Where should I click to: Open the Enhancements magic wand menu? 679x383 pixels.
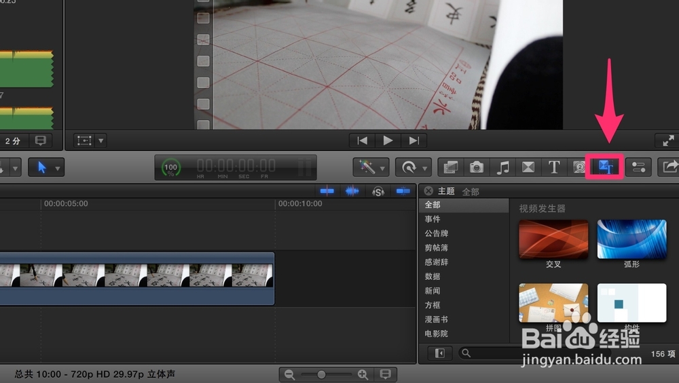(371, 167)
